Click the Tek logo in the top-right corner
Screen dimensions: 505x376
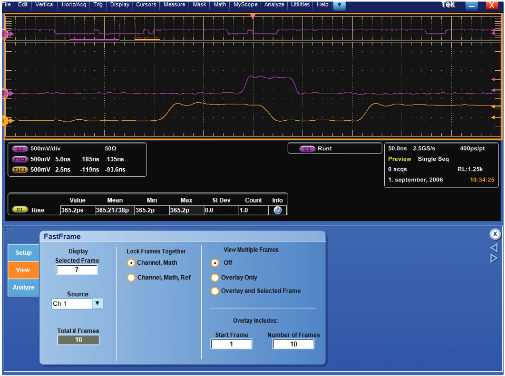448,5
